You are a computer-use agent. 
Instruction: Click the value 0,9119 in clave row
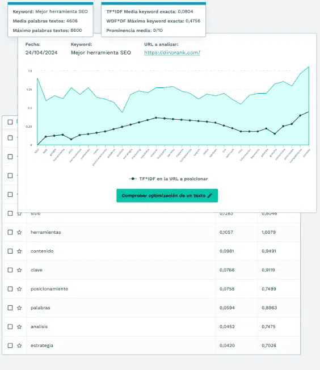tap(268, 270)
